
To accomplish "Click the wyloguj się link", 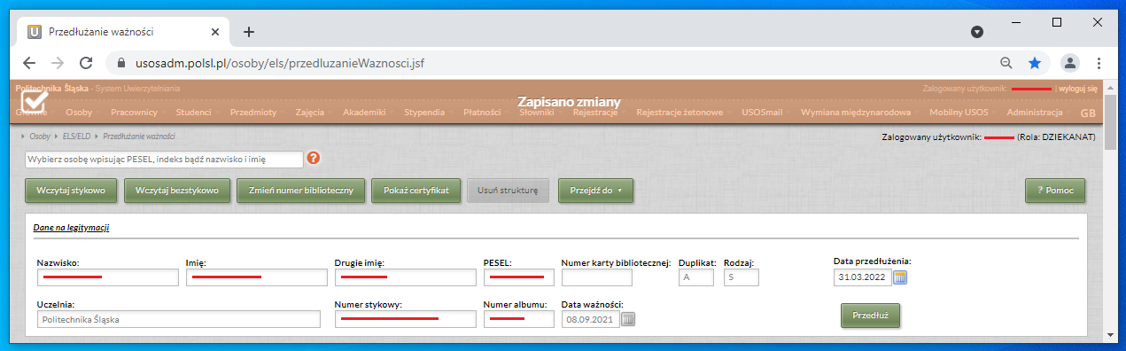I will [1078, 89].
